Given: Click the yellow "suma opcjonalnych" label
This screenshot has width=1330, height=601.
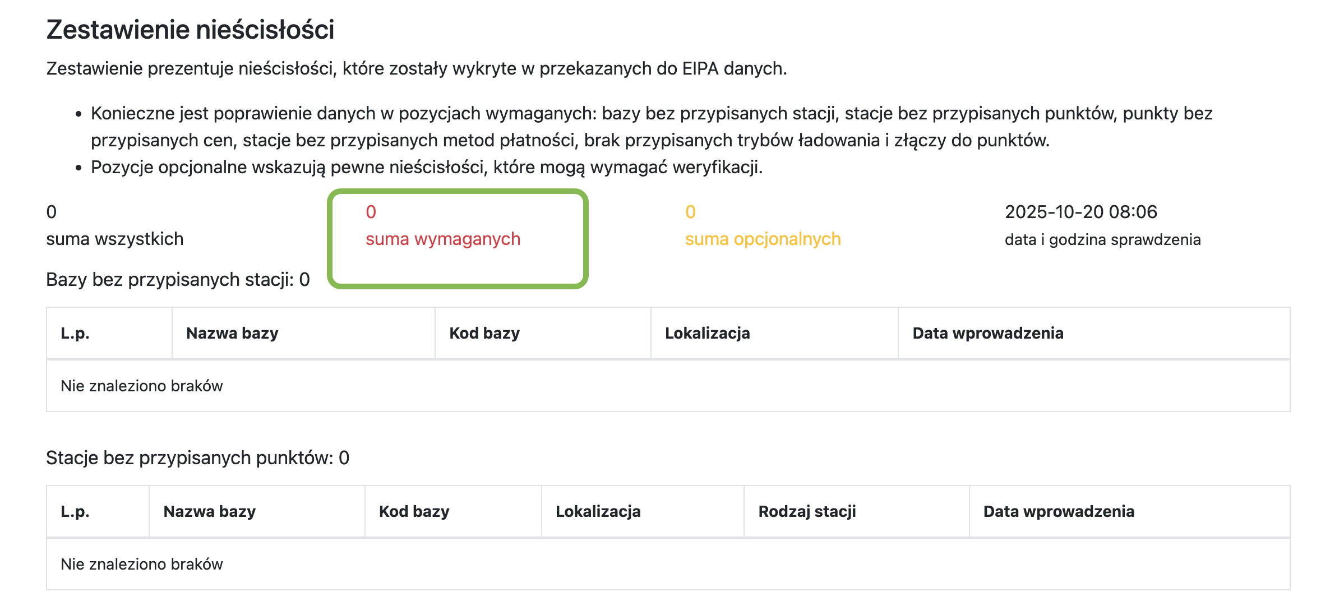Looking at the screenshot, I should tap(763, 239).
